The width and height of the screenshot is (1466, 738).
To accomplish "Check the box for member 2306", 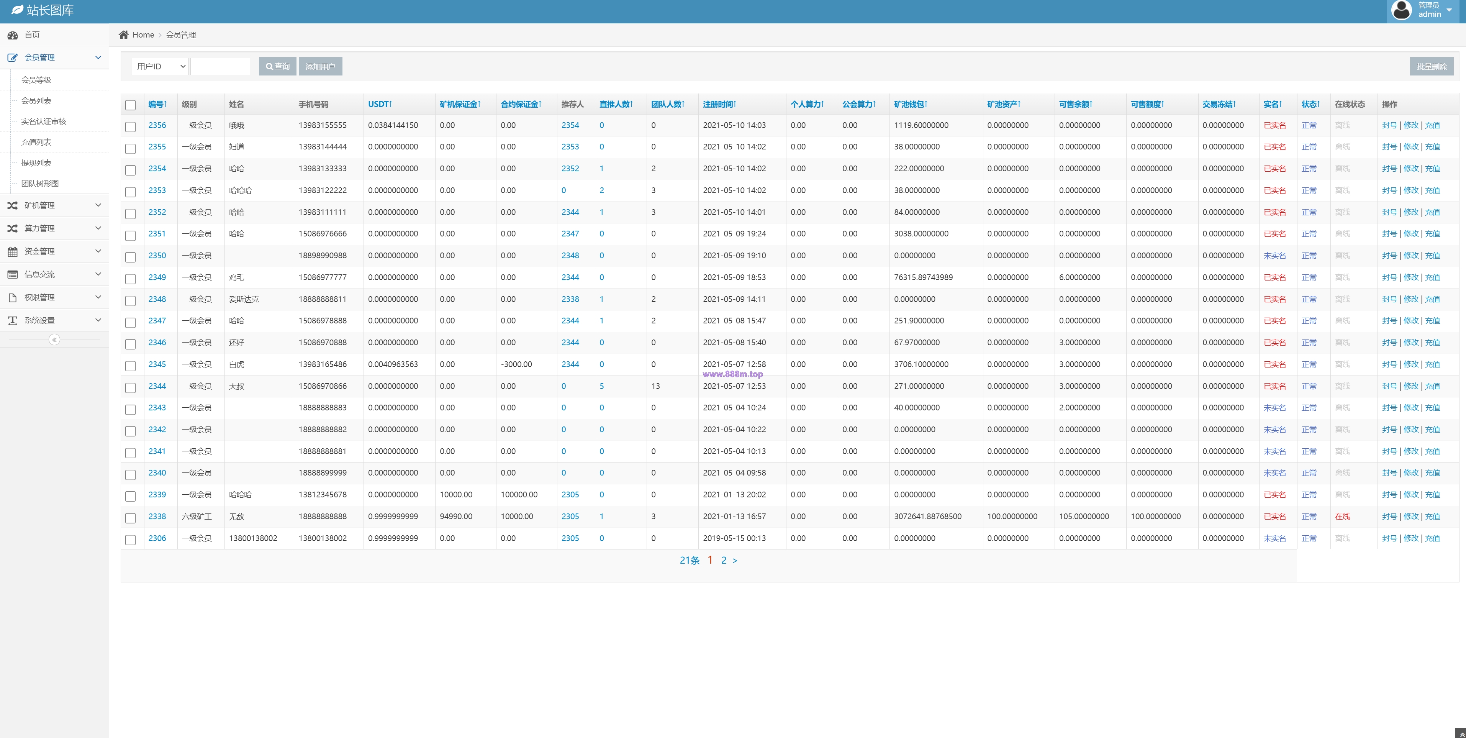I will [x=130, y=540].
